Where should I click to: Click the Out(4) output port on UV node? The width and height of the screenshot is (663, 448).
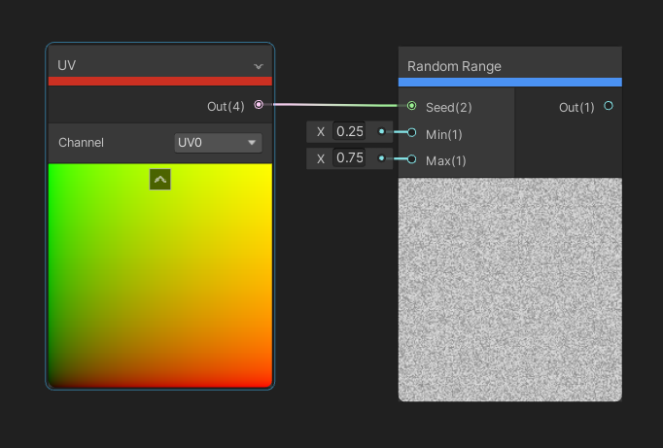point(258,105)
